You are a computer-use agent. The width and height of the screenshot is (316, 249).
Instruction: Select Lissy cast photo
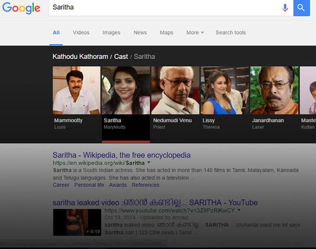(x=225, y=90)
